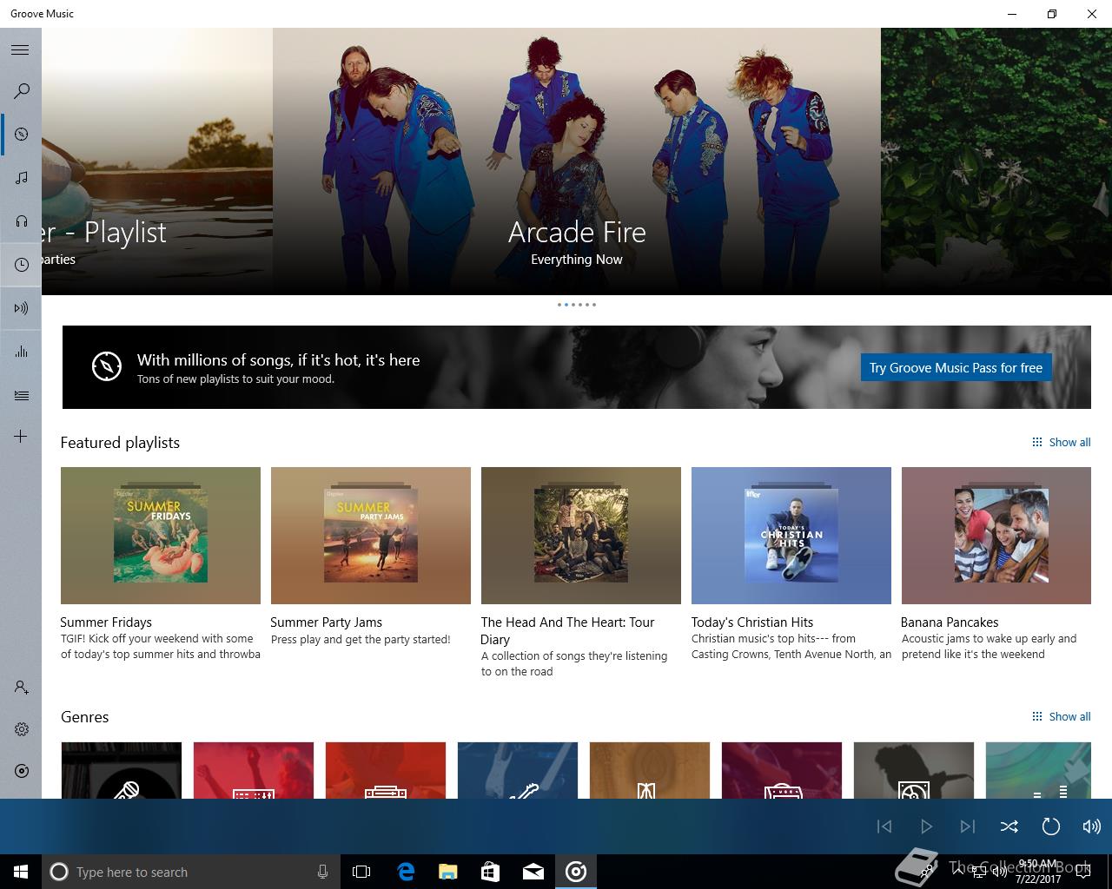
Task: Open Microsoft Store from taskbar
Action: tap(491, 872)
